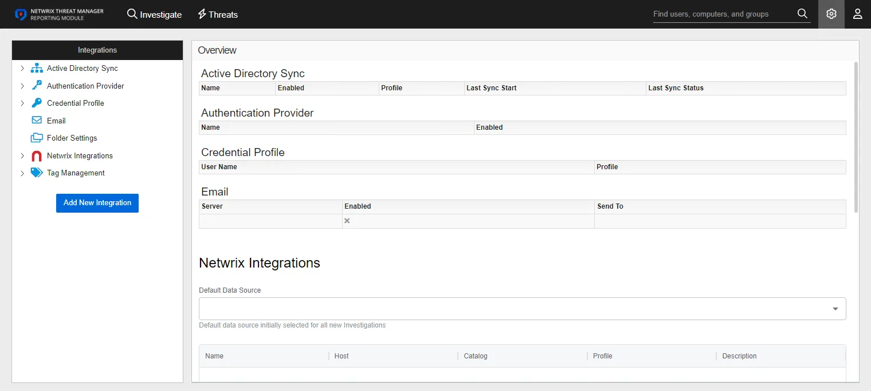Open the Threats menu

tap(218, 14)
